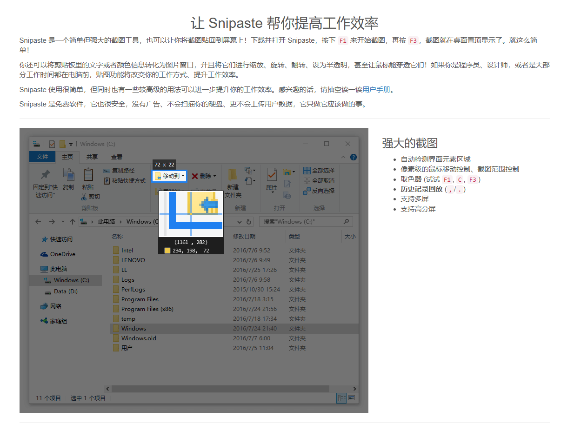Image resolution: width=574 pixels, height=430 pixels.
Task: Open the quick access toolbar customize dropdown
Action: [x=71, y=144]
